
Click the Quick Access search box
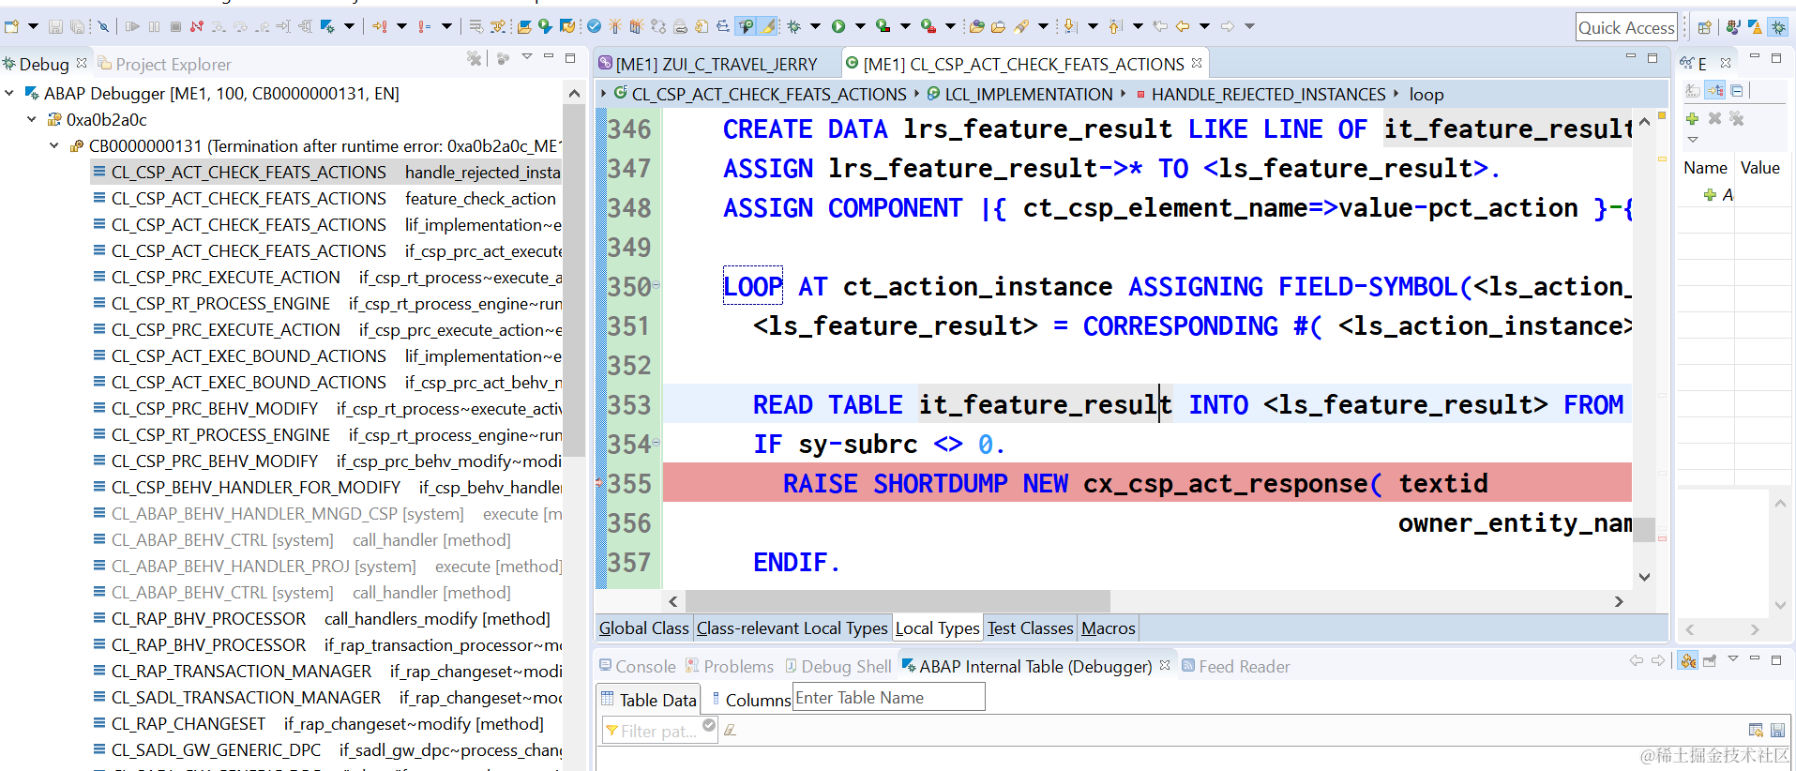1626,27
